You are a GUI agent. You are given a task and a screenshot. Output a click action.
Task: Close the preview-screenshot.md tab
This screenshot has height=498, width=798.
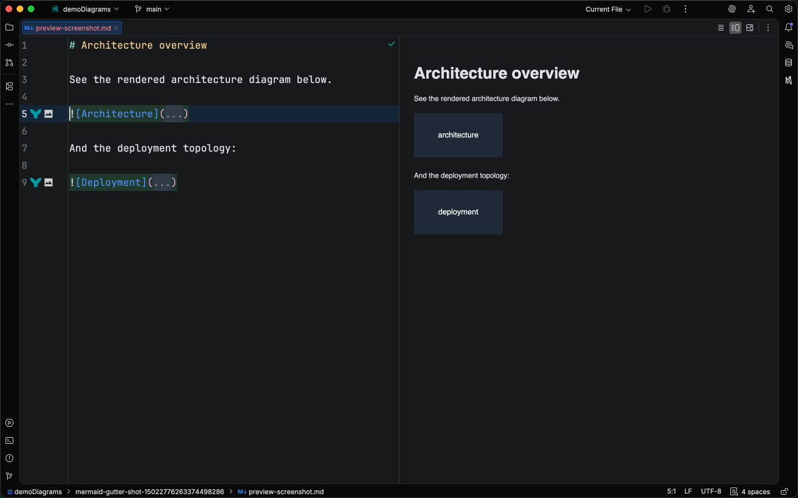(x=116, y=28)
